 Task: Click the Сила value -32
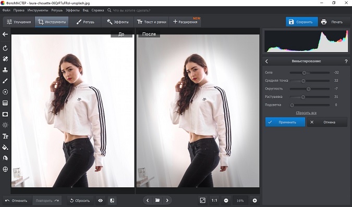pyautogui.click(x=336, y=72)
